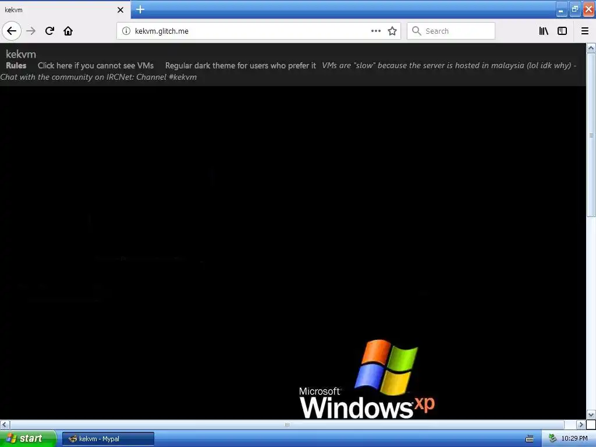Image resolution: width=596 pixels, height=447 pixels.
Task: Open the hamburger application menu
Action: tap(584, 31)
